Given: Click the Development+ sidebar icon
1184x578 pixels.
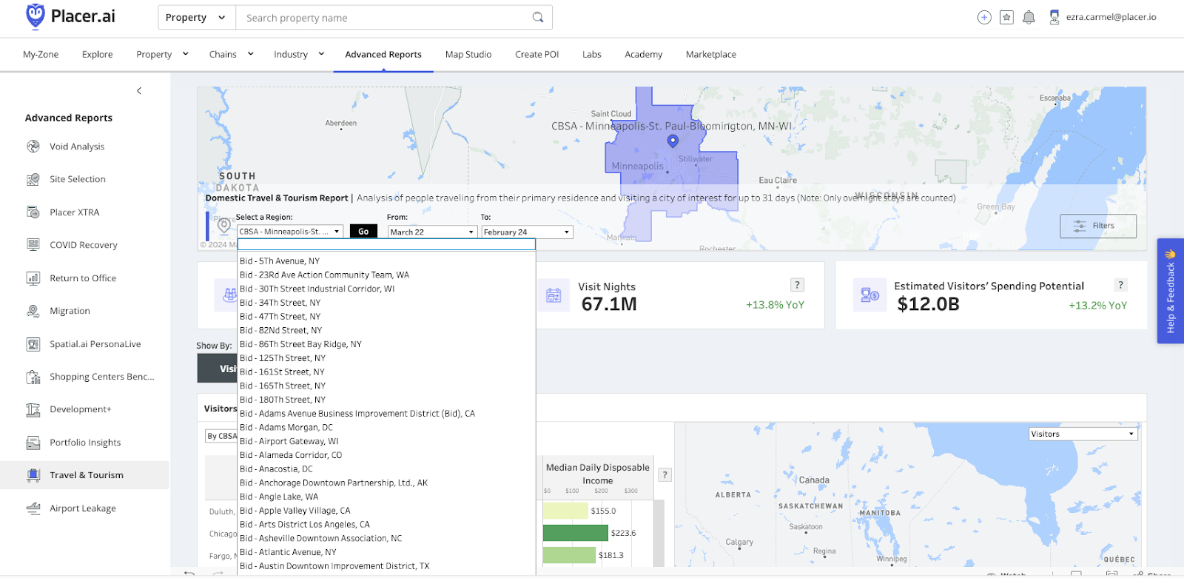Looking at the screenshot, I should pos(33,409).
